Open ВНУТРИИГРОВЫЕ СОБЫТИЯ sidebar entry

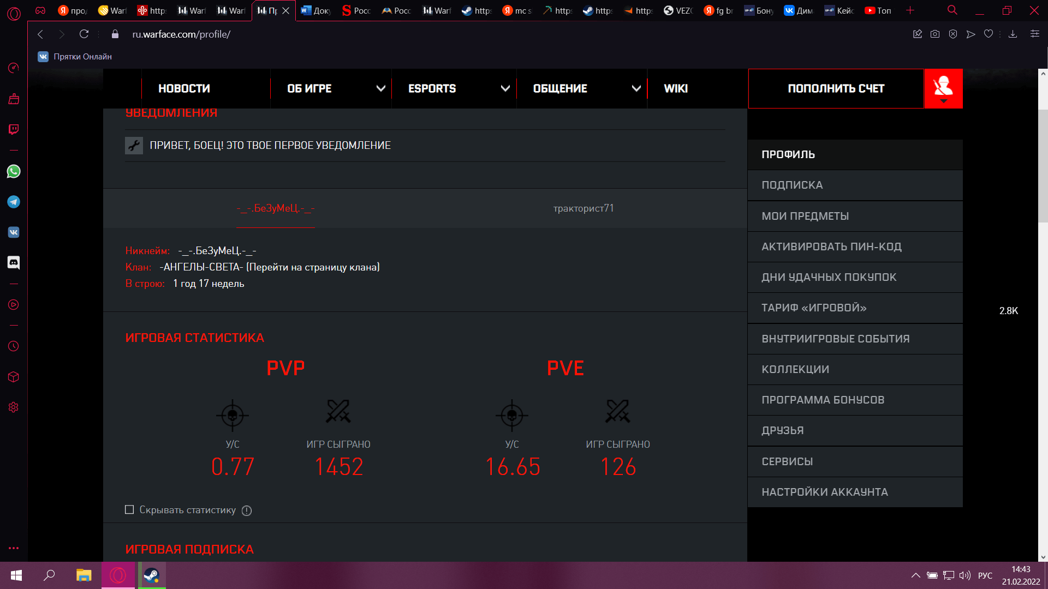[855, 339]
